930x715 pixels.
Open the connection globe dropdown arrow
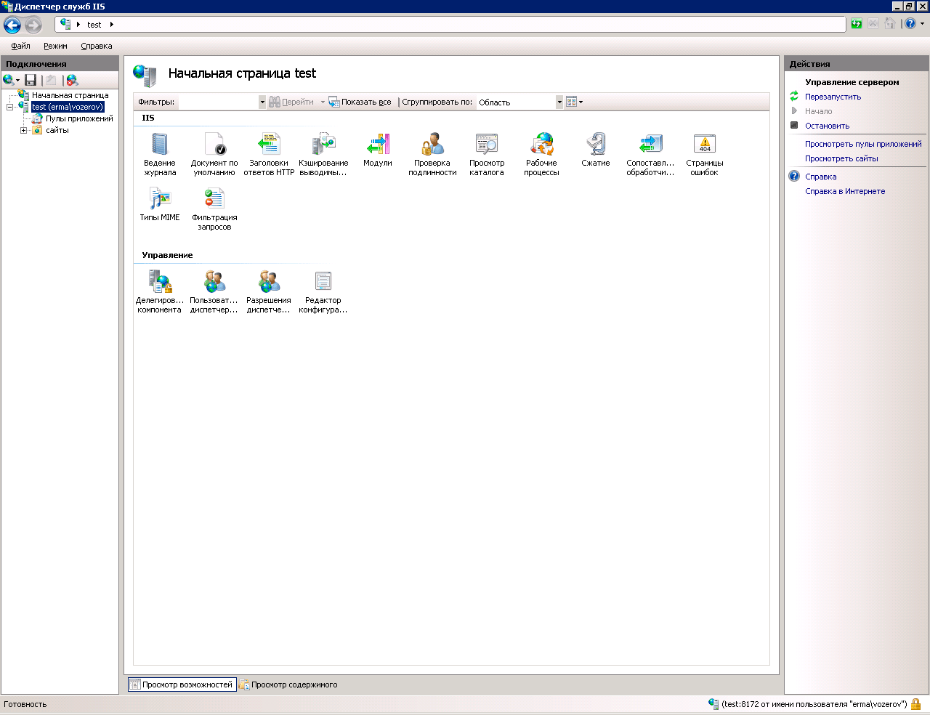[17, 81]
